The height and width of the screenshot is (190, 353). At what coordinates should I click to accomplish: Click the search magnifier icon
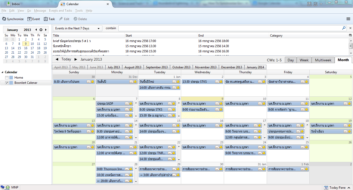click(x=344, y=28)
